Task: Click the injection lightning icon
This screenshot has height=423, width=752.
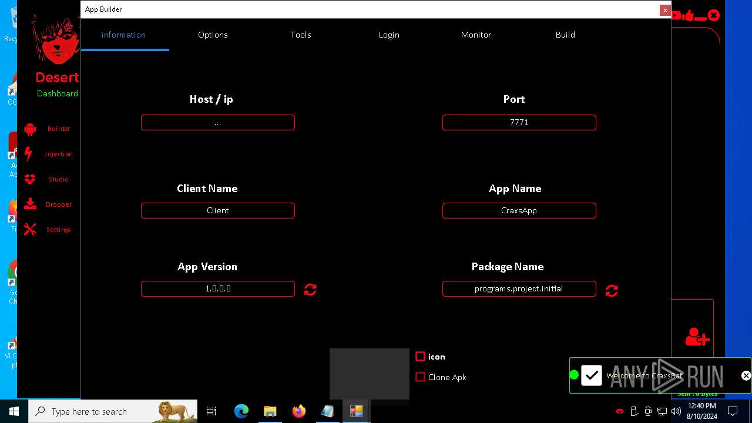Action: (x=29, y=154)
